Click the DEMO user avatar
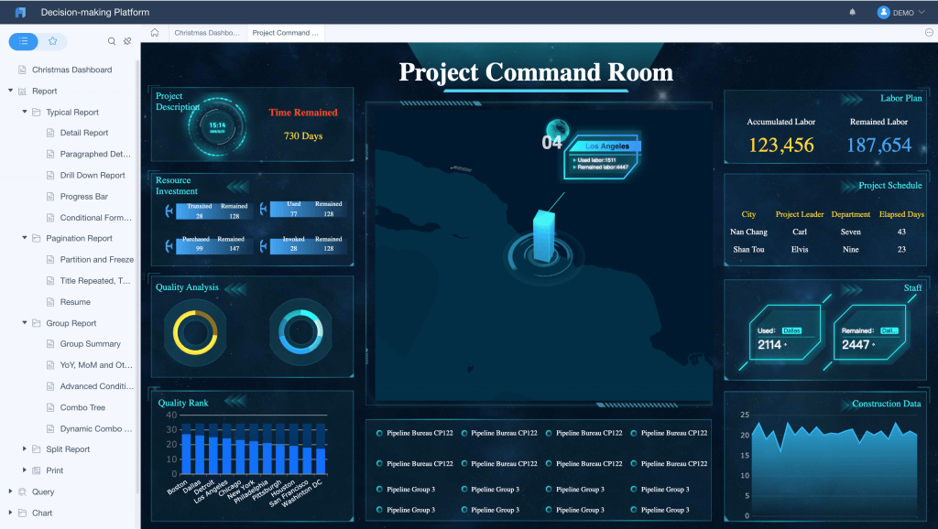This screenshot has height=529, width=938. pyautogui.click(x=881, y=12)
